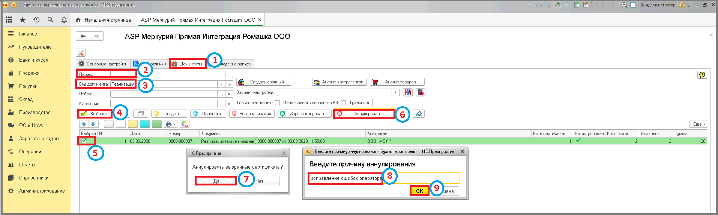Clear the Категории field with X

(229, 104)
